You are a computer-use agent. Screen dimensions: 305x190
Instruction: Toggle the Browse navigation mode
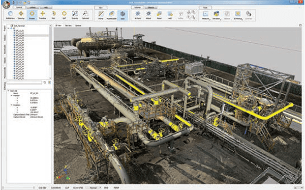[x=32, y=15]
